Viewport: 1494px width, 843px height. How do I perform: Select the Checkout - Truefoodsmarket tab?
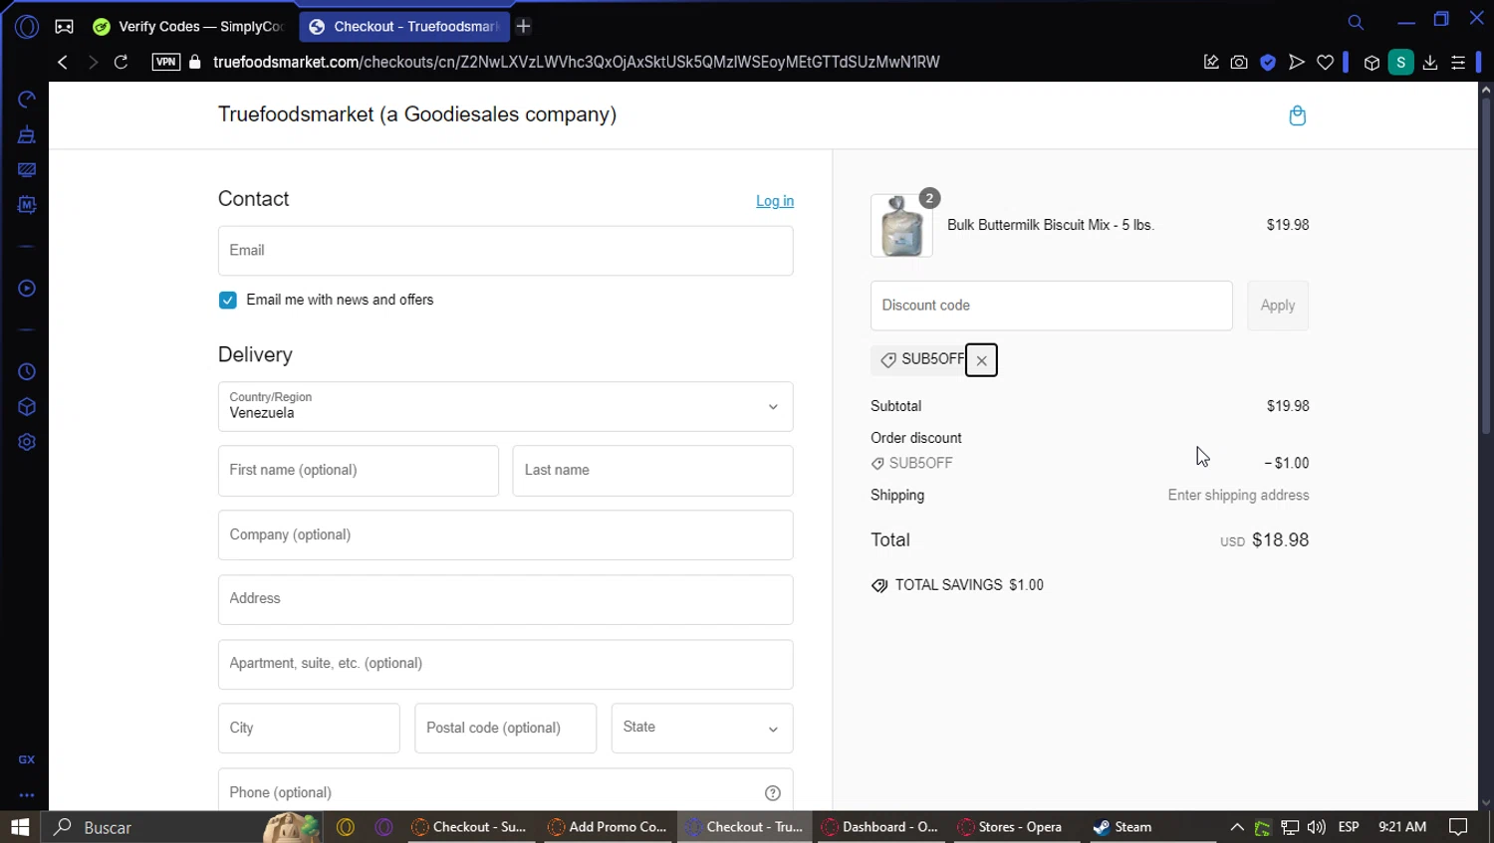tap(404, 27)
